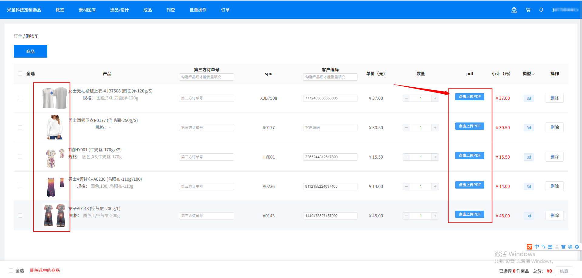Expand the 类型 column filter dropdown
582x278 pixels.
pos(528,74)
